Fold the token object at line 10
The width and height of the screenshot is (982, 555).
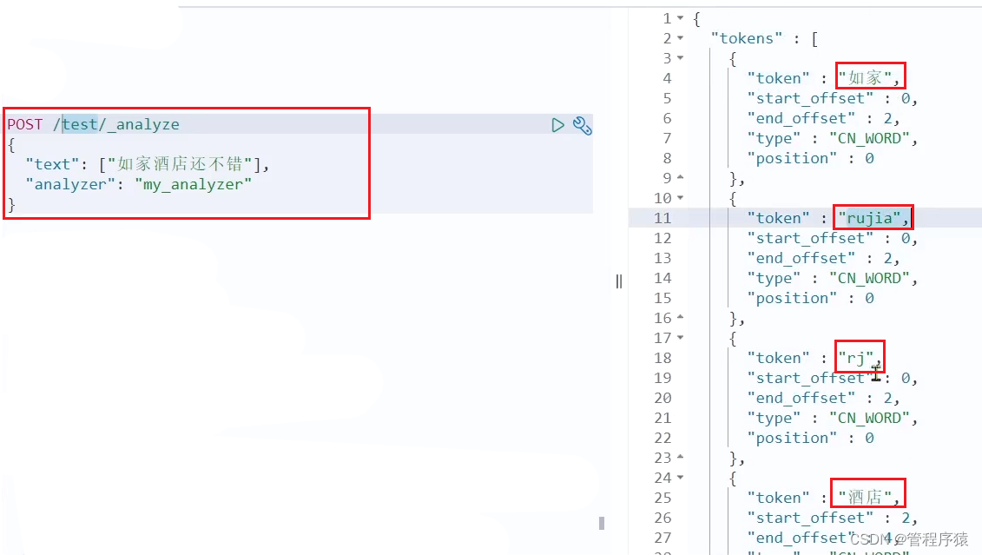tap(680, 198)
